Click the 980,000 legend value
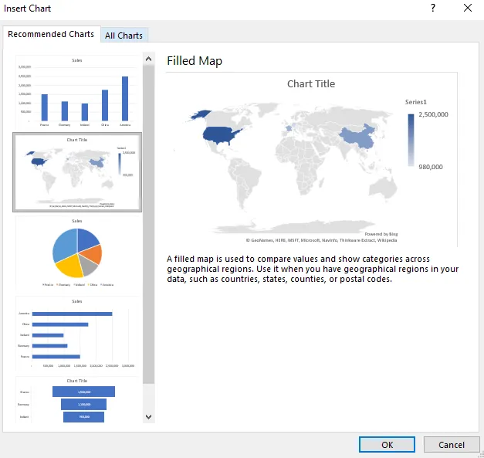The height and width of the screenshot is (458, 484). (x=430, y=167)
